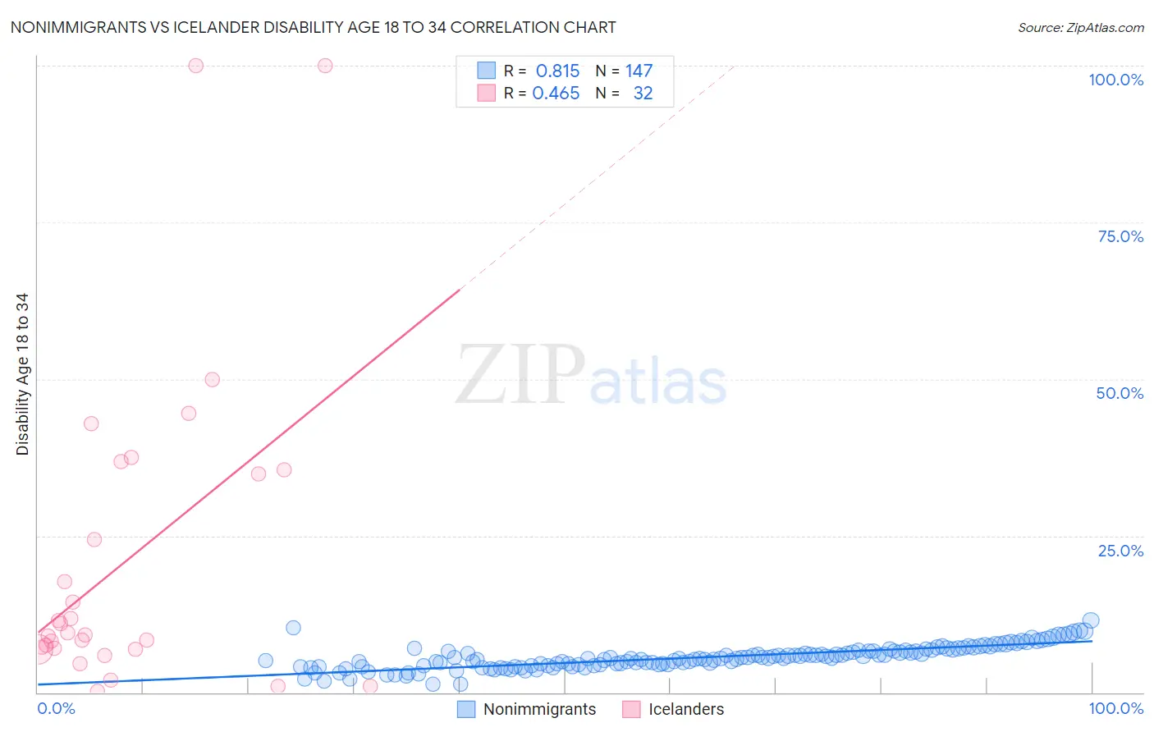Click the ZIPatlas watermark in chart center
1154x732 pixels.
point(592,375)
